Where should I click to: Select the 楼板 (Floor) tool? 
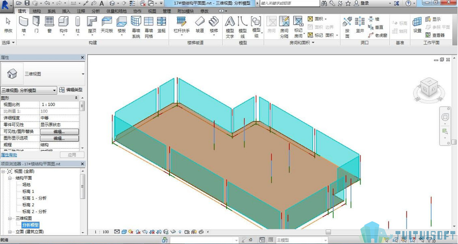click(x=122, y=25)
